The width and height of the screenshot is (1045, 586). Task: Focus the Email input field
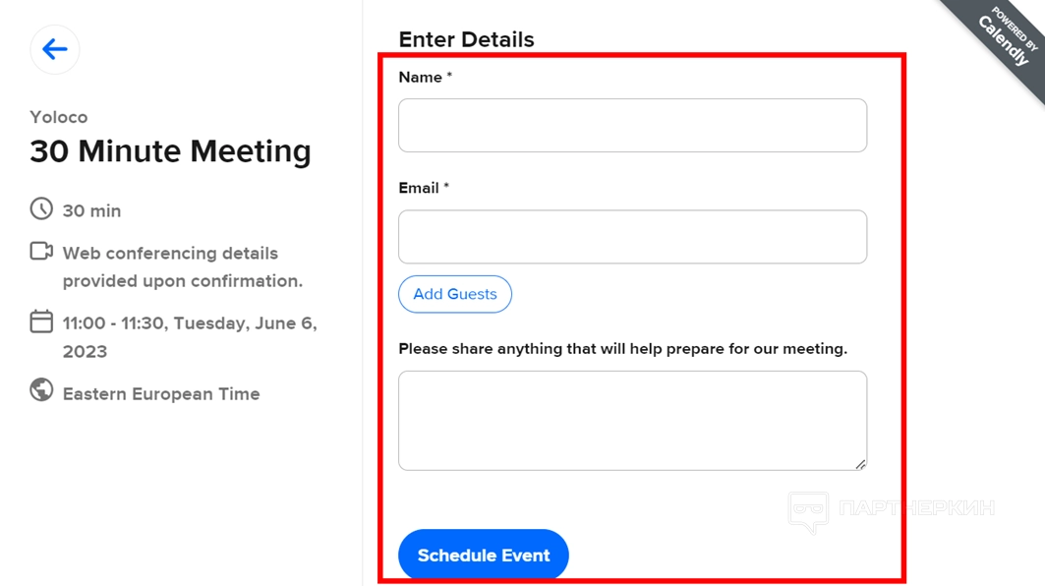coord(632,237)
